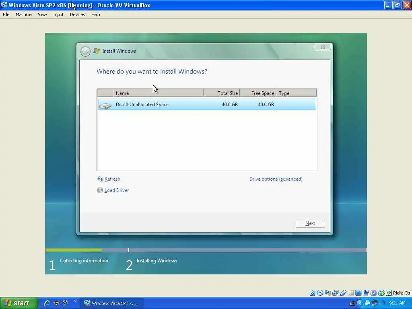Click the disk drive icon in Disk 0 row
The width and height of the screenshot is (412, 309).
105,105
